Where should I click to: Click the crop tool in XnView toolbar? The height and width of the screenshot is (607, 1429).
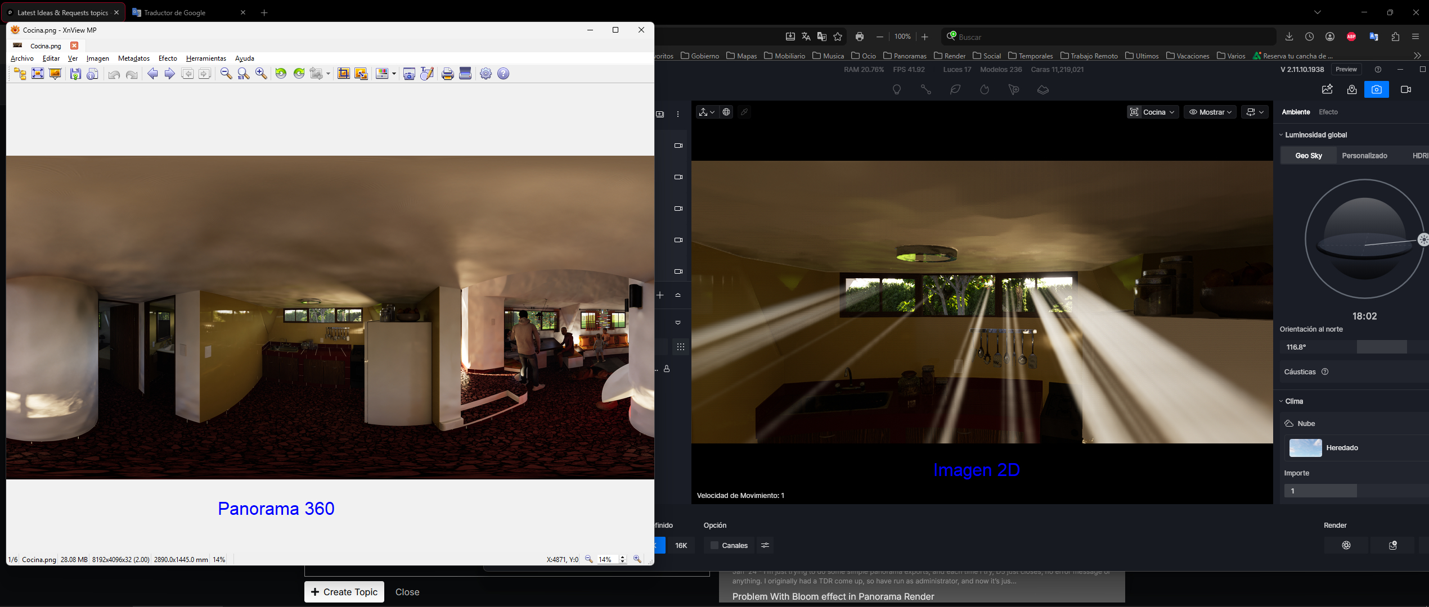pos(343,74)
